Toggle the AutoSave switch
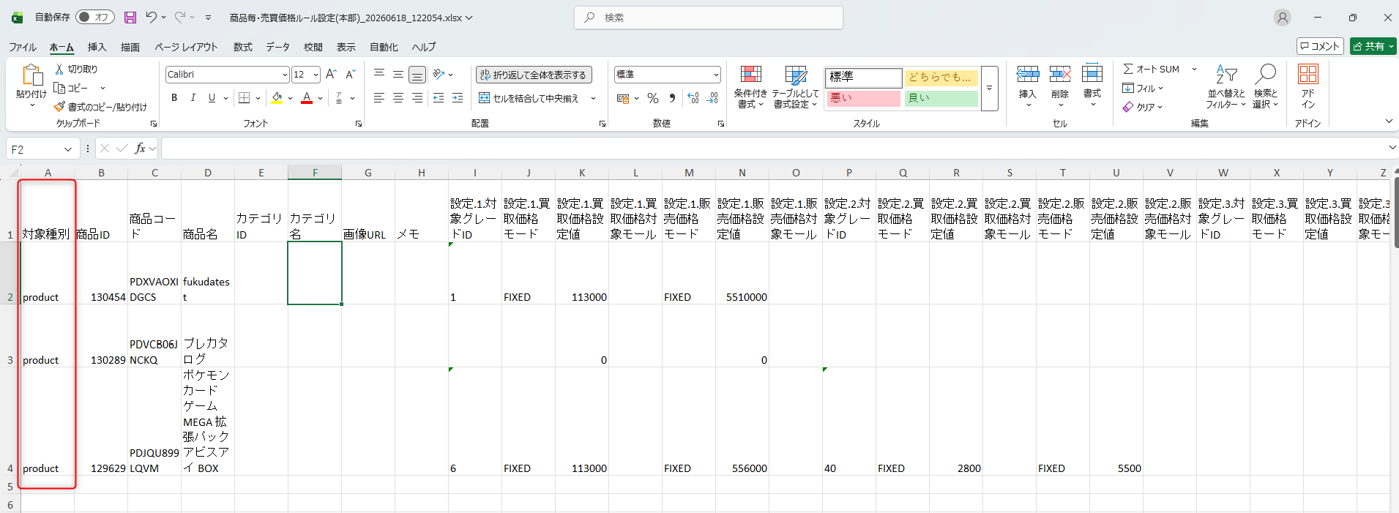 pos(95,18)
